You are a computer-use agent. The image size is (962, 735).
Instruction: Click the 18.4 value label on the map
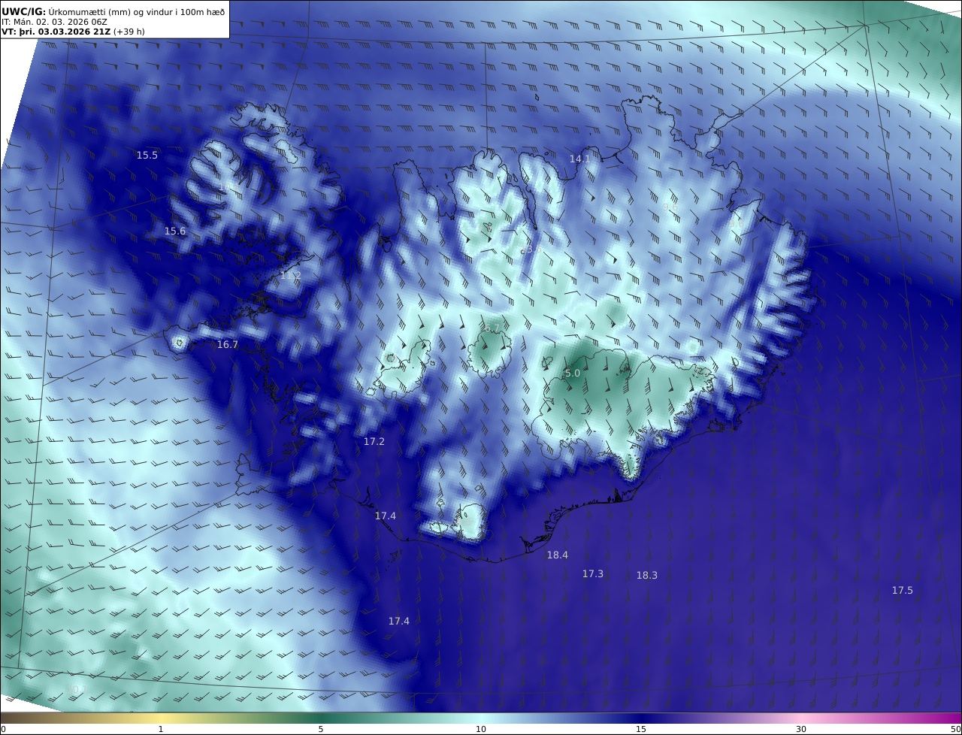(558, 555)
